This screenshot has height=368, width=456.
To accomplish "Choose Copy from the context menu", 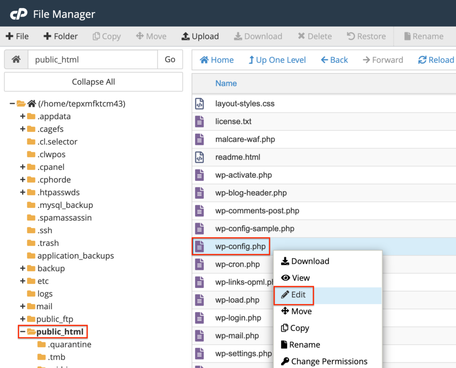I will pyautogui.click(x=328, y=328).
